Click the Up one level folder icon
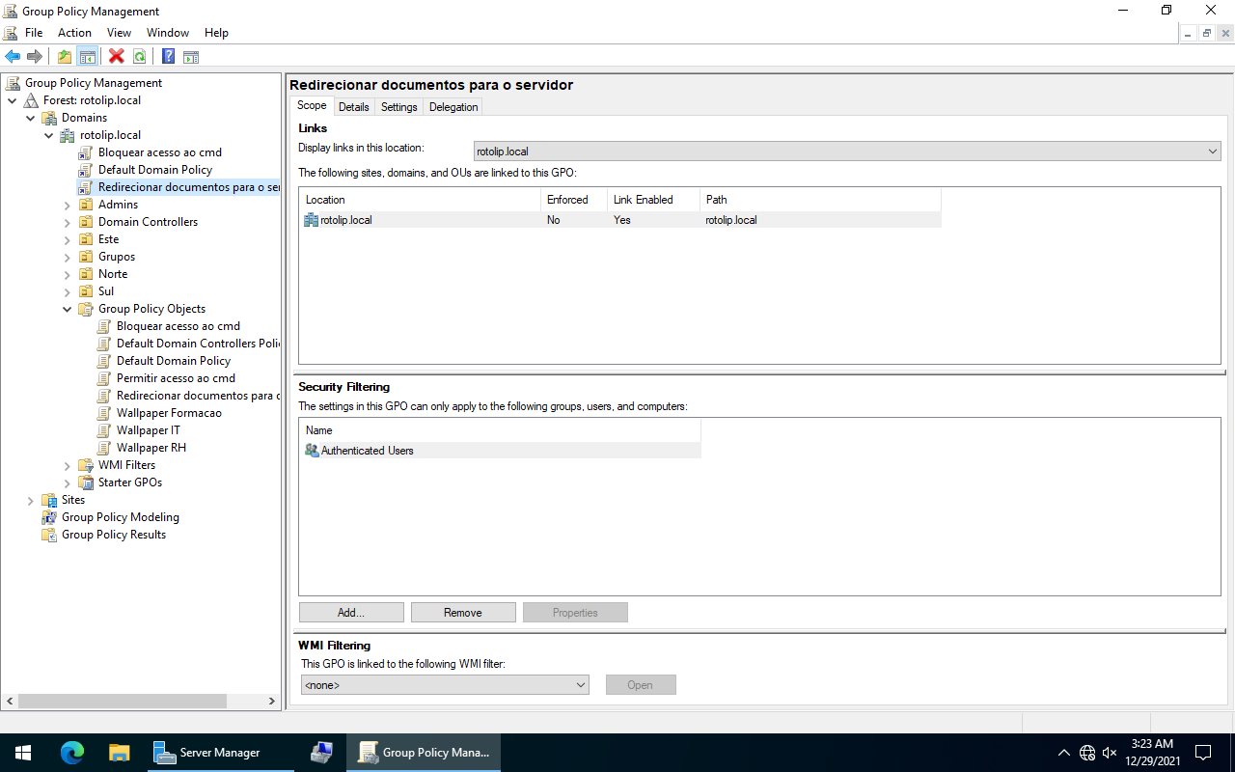 pyautogui.click(x=65, y=57)
